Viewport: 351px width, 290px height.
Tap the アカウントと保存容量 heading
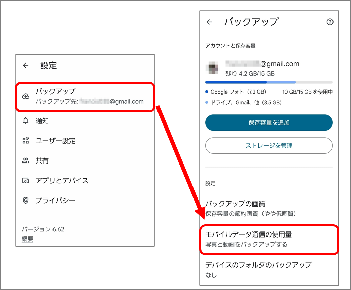pyautogui.click(x=230, y=46)
